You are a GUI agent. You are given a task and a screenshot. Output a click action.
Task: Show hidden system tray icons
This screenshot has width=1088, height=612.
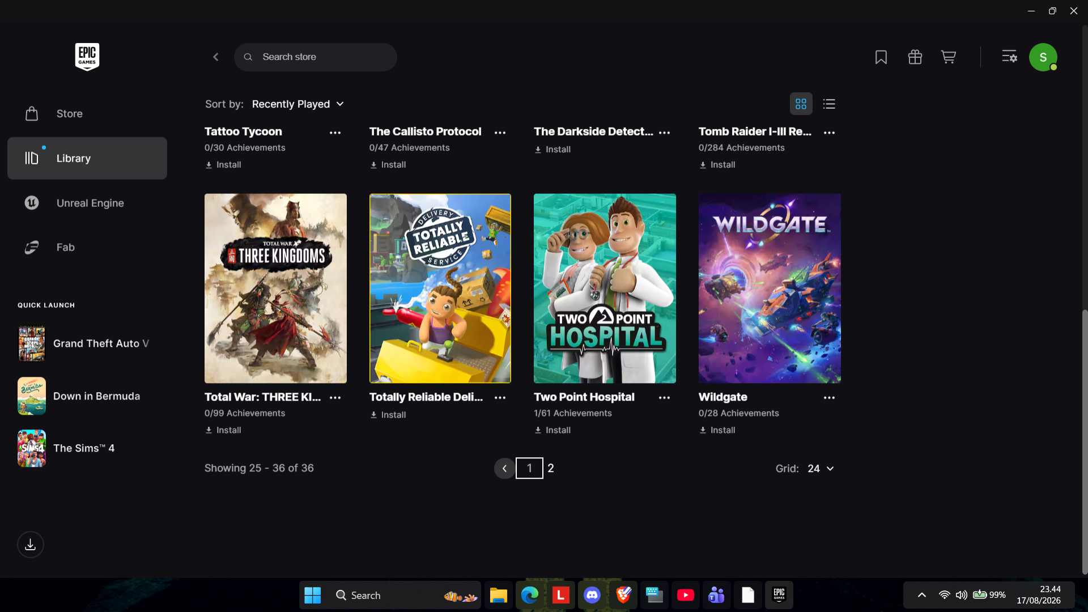(x=922, y=595)
